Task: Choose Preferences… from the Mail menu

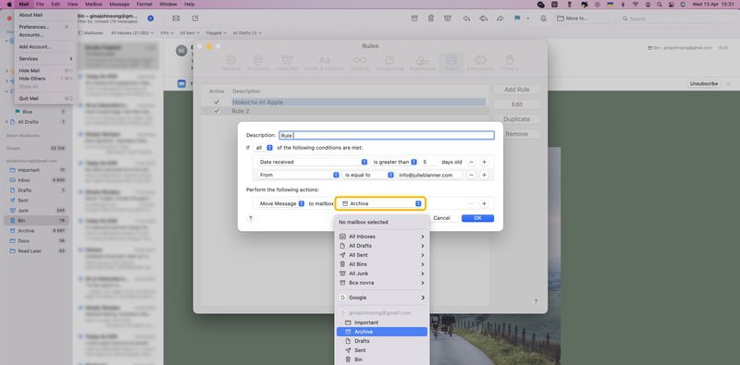Action: 45,27
